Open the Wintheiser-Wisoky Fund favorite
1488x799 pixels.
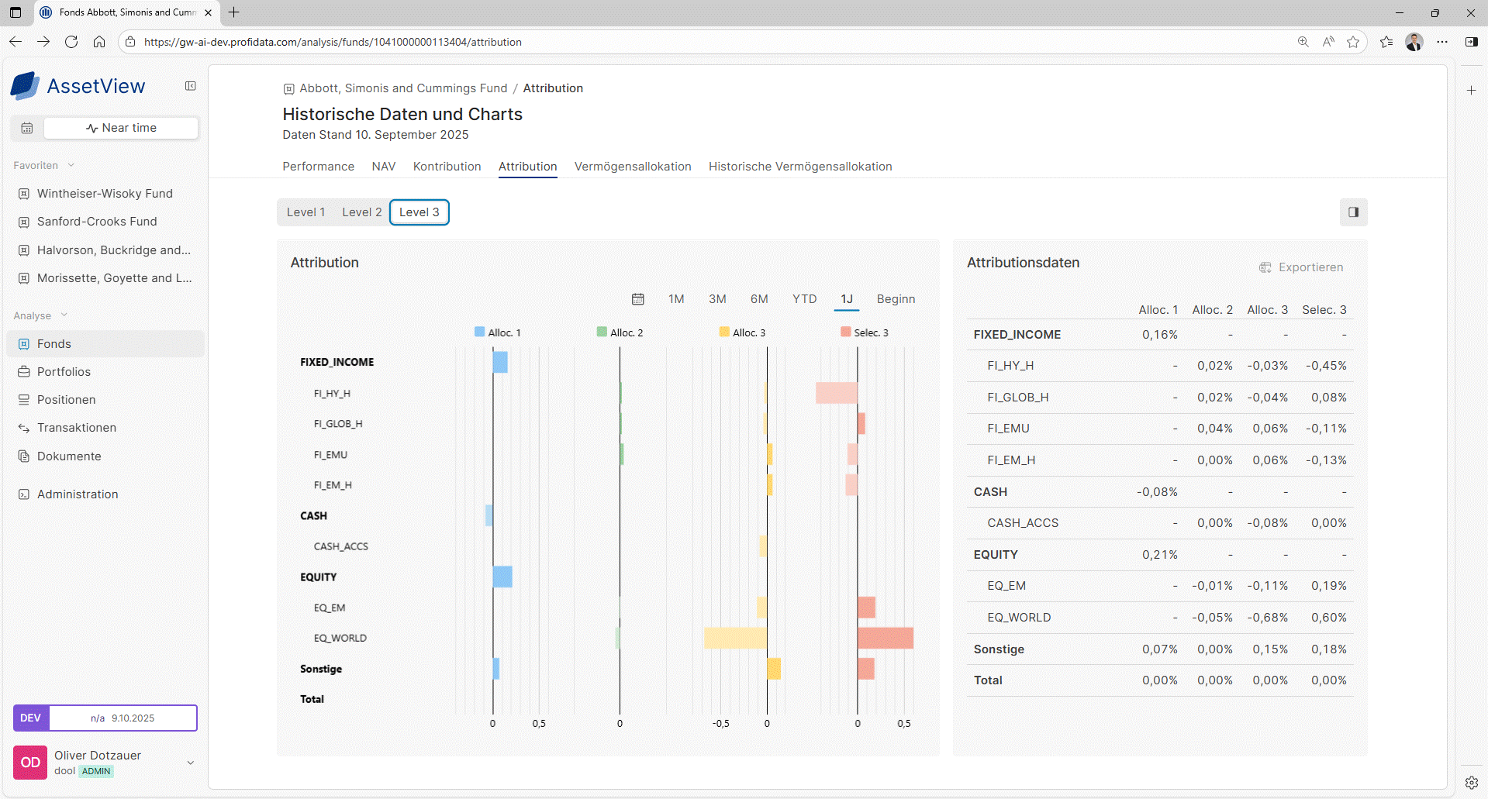(x=105, y=194)
